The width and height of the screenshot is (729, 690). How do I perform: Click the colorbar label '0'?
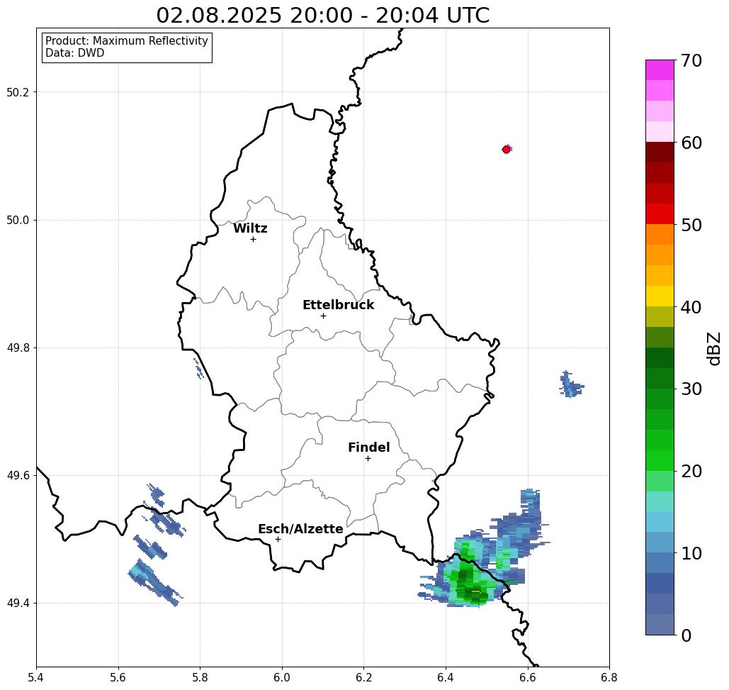(686, 635)
